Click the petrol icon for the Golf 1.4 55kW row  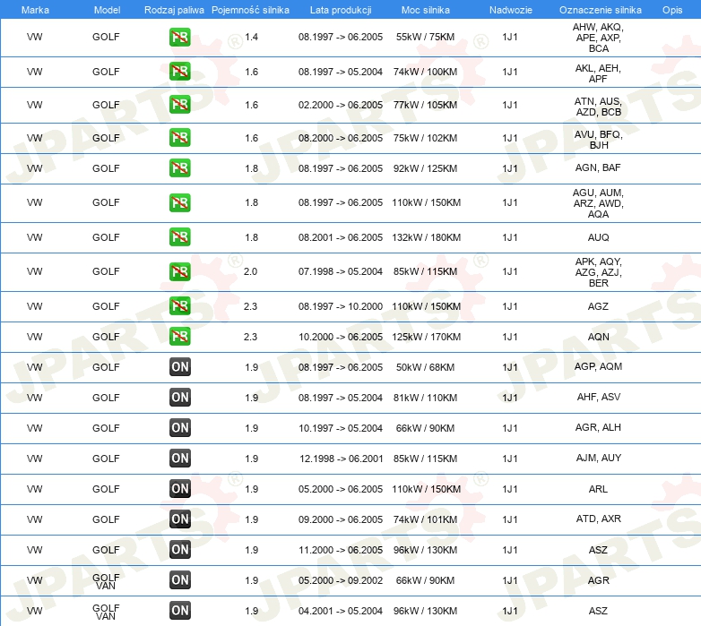coord(179,37)
